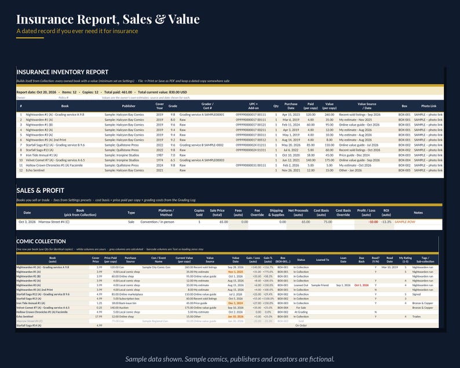Image resolution: width=460 pixels, height=368 pixels.
Task: Click the cover year 1974 cell
Action: (159, 160)
